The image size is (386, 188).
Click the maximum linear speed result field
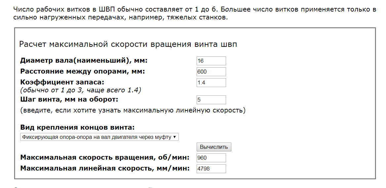211,169
